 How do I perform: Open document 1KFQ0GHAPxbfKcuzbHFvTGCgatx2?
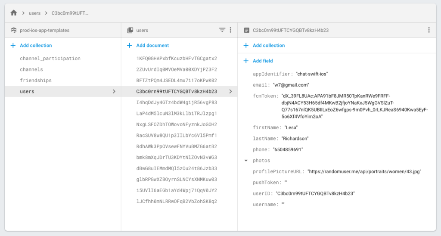click(177, 59)
